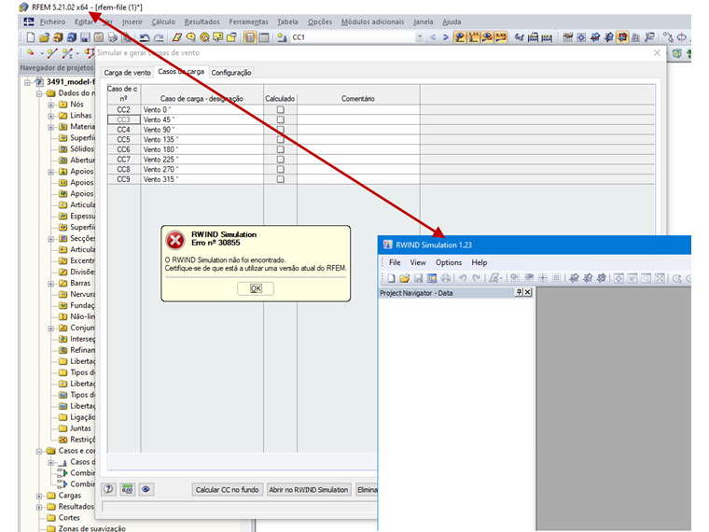Open Help menu in RWIND Simulation
709x532 pixels.
click(480, 262)
